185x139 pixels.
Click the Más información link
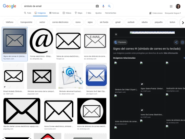point(171,53)
